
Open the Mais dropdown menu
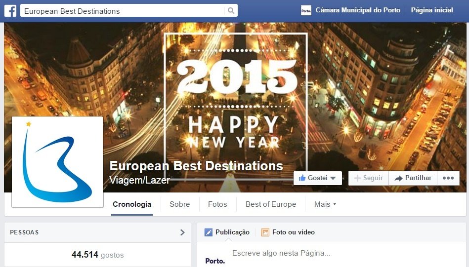(325, 204)
